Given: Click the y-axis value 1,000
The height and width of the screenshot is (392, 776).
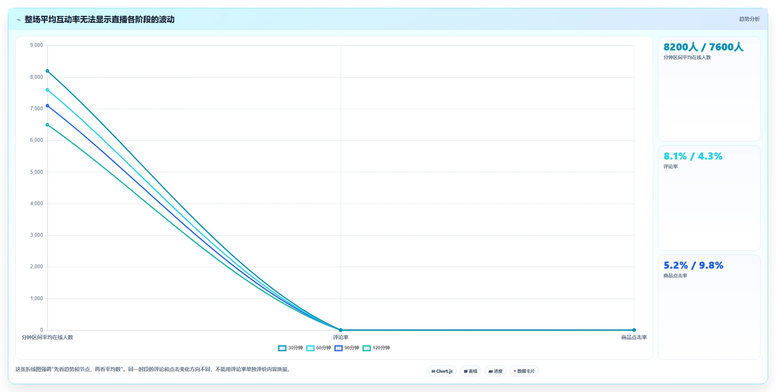Looking at the screenshot, I should tap(37, 299).
